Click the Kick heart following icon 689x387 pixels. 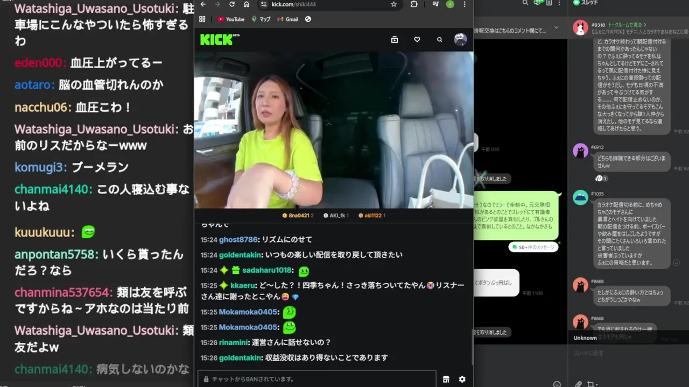click(x=417, y=39)
